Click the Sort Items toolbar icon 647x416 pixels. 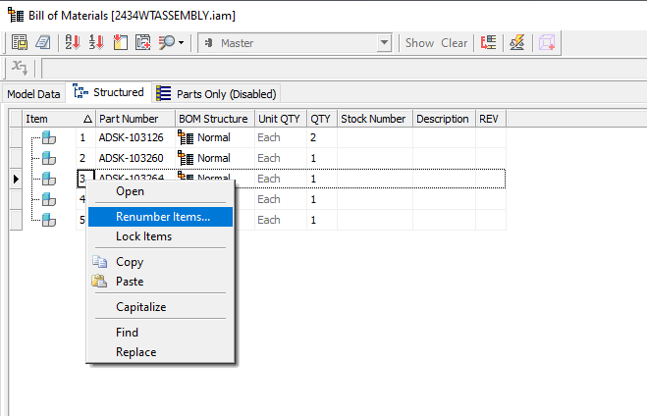coord(73,42)
